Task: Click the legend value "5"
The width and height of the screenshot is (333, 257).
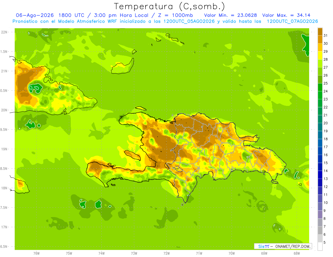Action: [x=325, y=243]
